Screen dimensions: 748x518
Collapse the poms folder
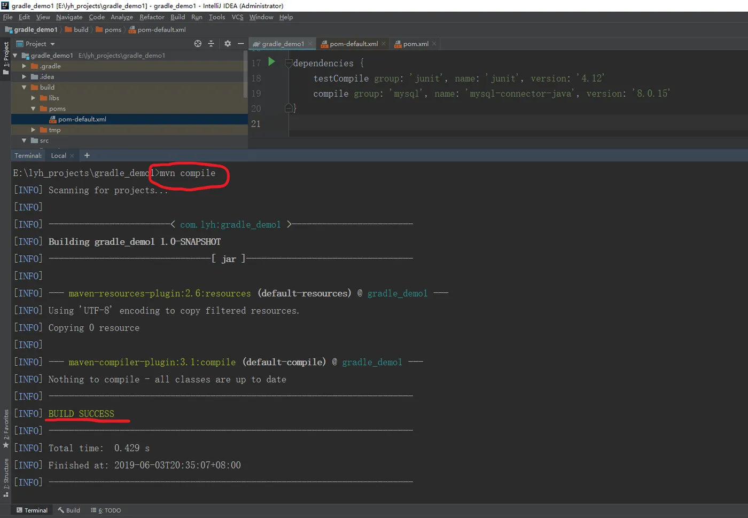[33, 109]
